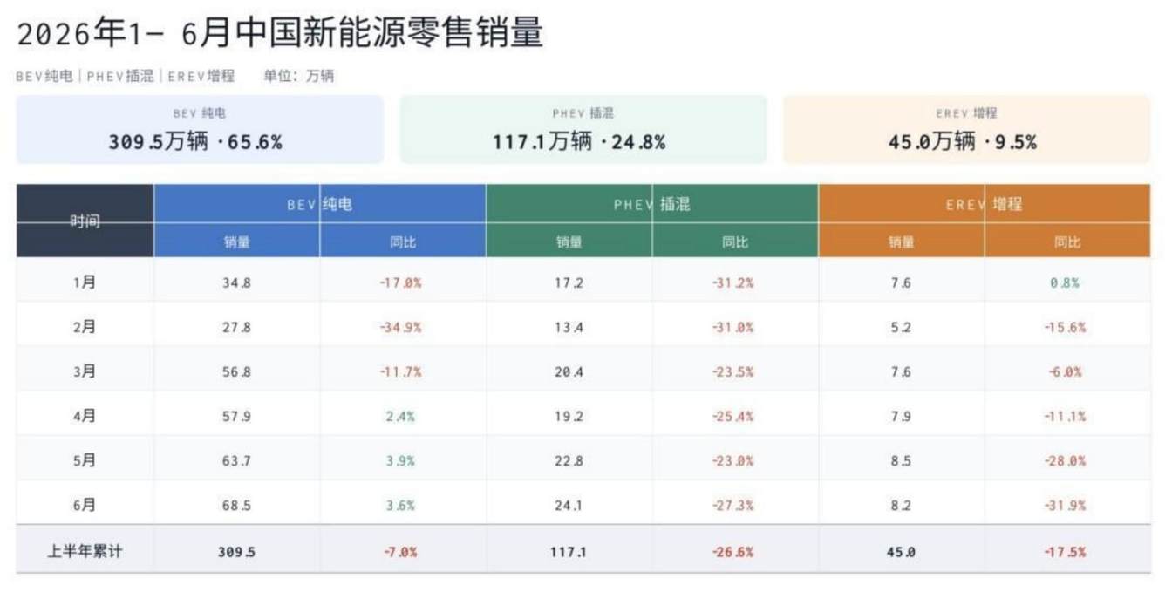Viewport: 1172px width, 592px height.
Task: Select the PHEV cumulative total 117.1 cell
Action: click(x=569, y=552)
